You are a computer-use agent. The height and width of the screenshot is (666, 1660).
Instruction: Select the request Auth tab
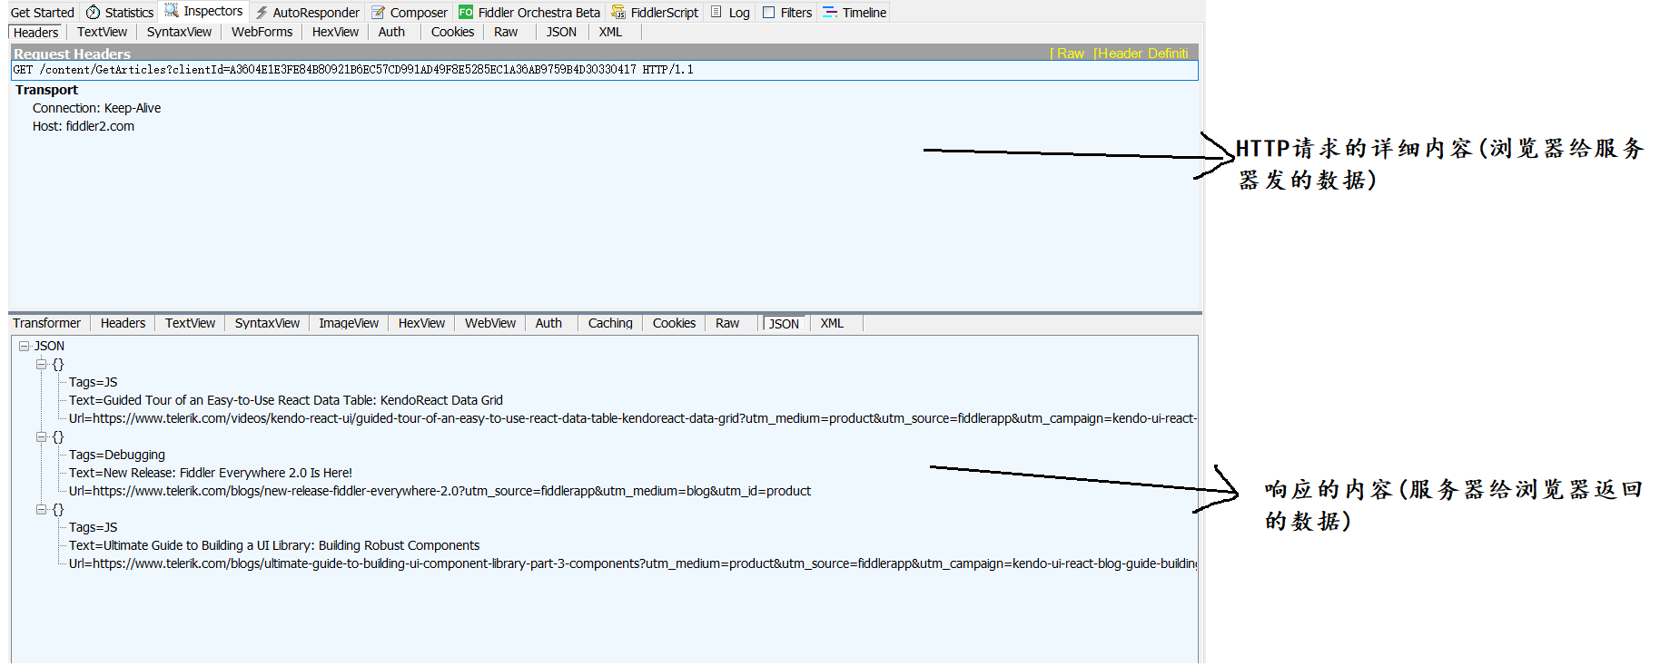391,32
